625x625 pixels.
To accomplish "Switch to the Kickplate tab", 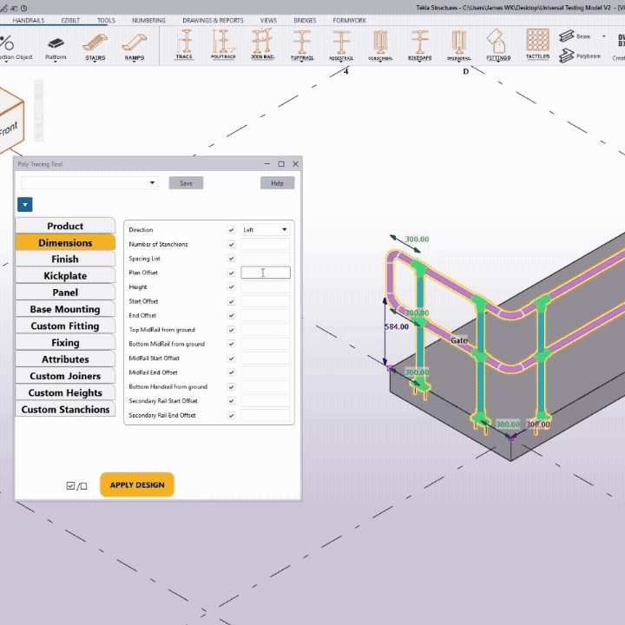I will tap(65, 276).
